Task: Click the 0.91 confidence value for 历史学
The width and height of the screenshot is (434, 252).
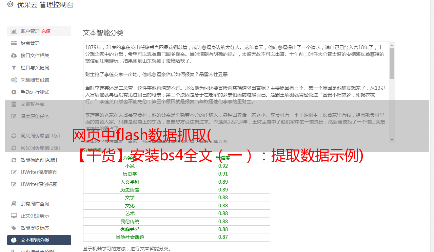Action: point(223,174)
